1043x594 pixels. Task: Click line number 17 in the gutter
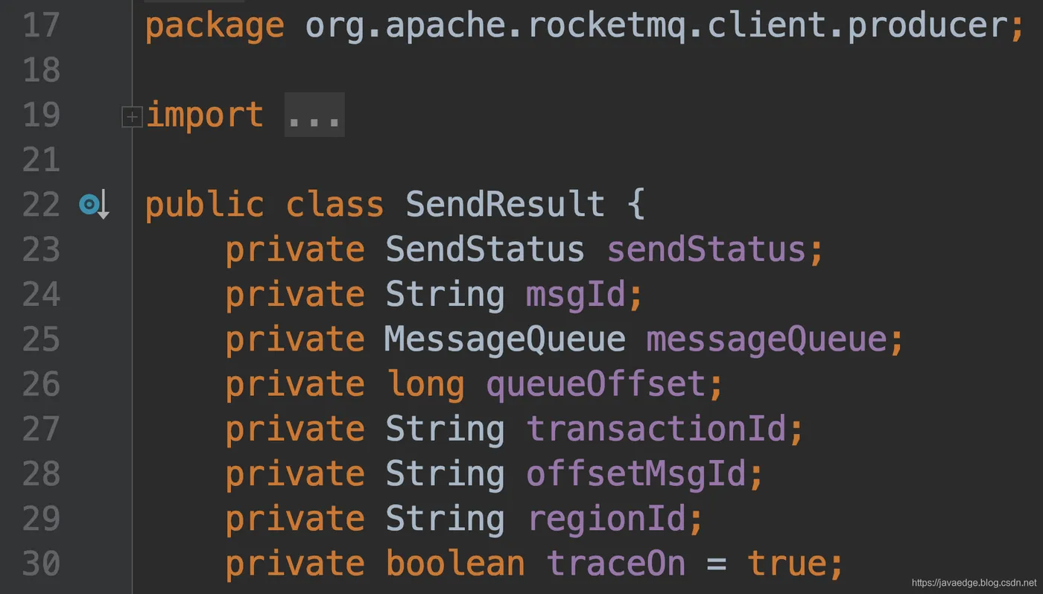coord(41,26)
